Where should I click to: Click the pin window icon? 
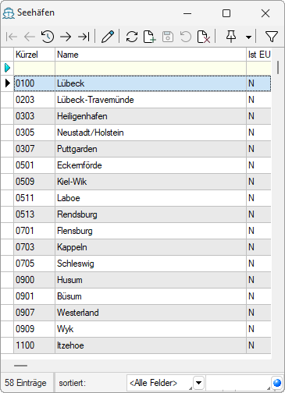[231, 37]
